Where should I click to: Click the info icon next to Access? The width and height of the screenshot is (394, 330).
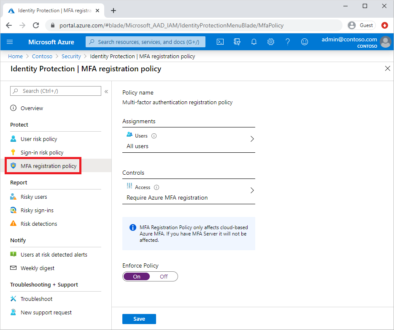point(157,187)
